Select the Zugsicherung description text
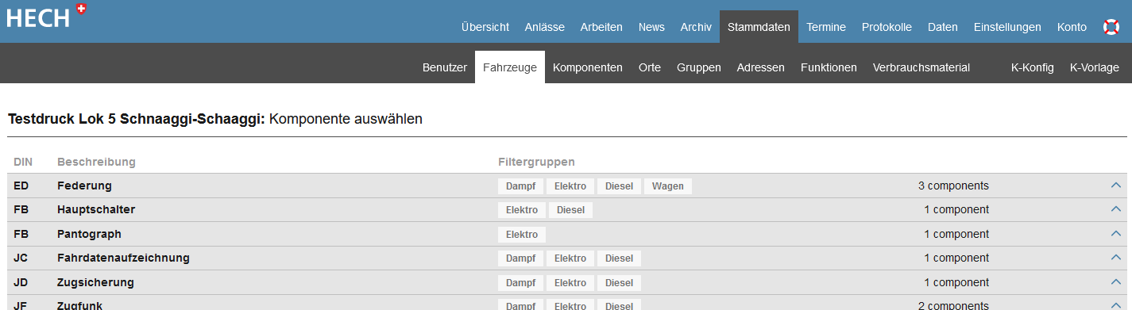This screenshot has width=1132, height=310. (x=95, y=283)
